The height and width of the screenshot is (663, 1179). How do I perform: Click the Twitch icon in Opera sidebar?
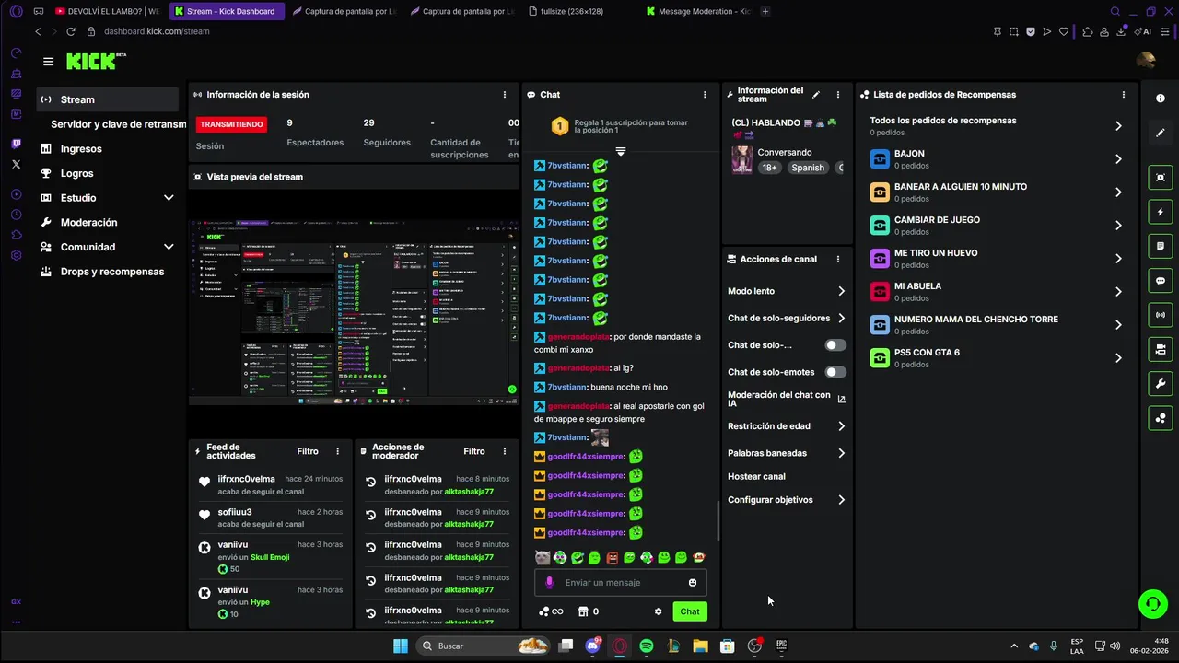[16, 144]
